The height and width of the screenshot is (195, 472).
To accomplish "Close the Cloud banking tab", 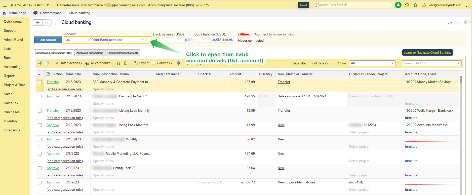I will (x=93, y=13).
